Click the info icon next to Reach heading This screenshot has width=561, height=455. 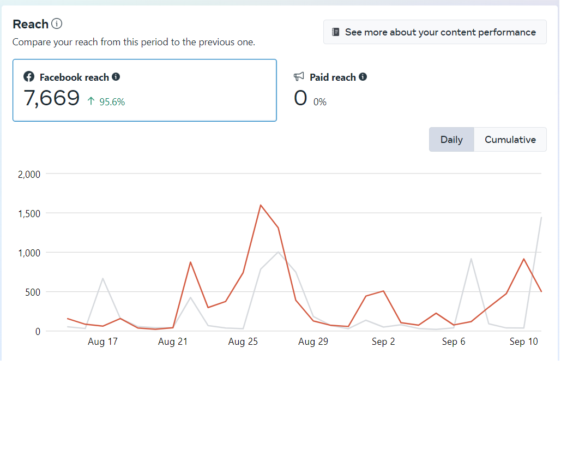[57, 23]
